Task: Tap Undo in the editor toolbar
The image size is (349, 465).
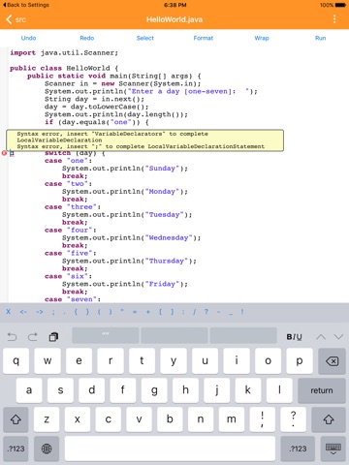Action: 28,38
